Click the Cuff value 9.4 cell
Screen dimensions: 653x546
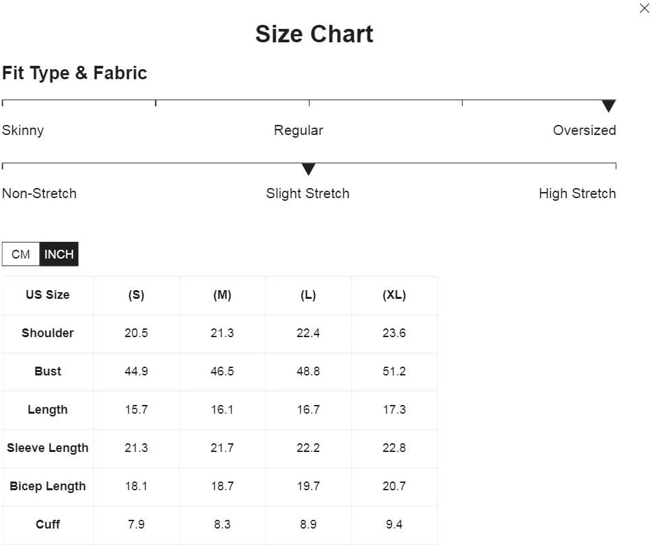pyautogui.click(x=394, y=525)
